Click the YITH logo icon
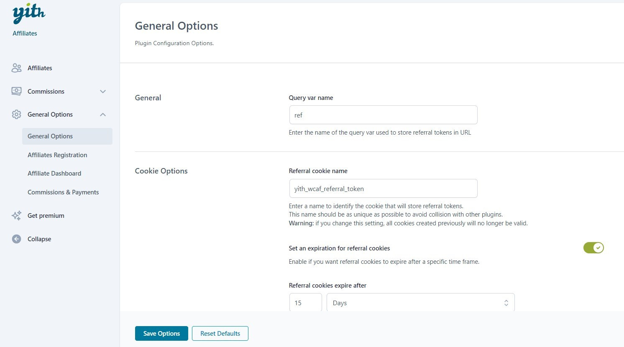Screen dimensions: 624x347 29,14
